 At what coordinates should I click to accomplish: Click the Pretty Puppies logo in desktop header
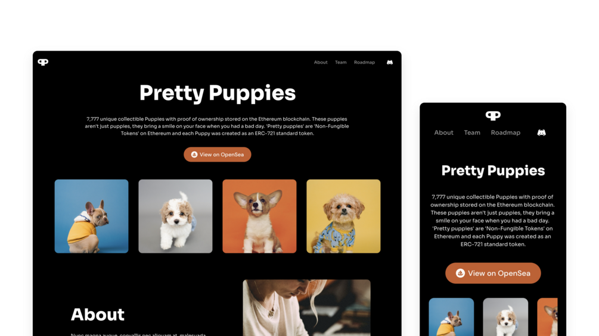[43, 62]
